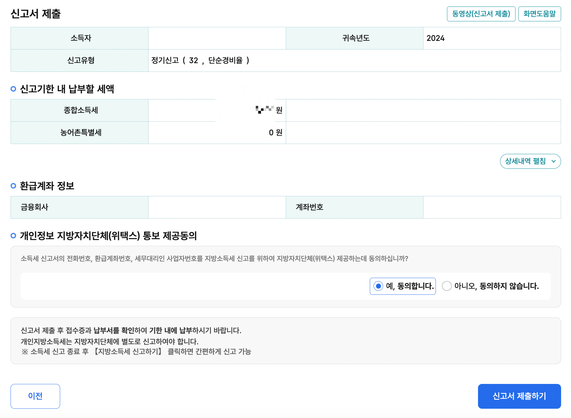Click the 지방소득세 신고하기 notice text
The image size is (571, 418).
click(x=128, y=351)
